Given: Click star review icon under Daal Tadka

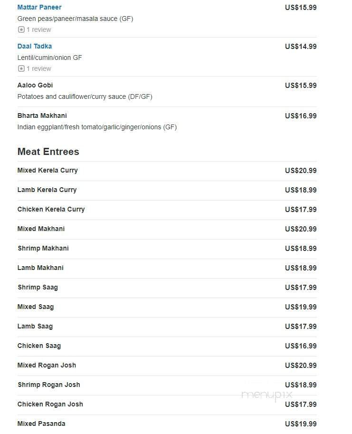Looking at the screenshot, I should [21, 68].
